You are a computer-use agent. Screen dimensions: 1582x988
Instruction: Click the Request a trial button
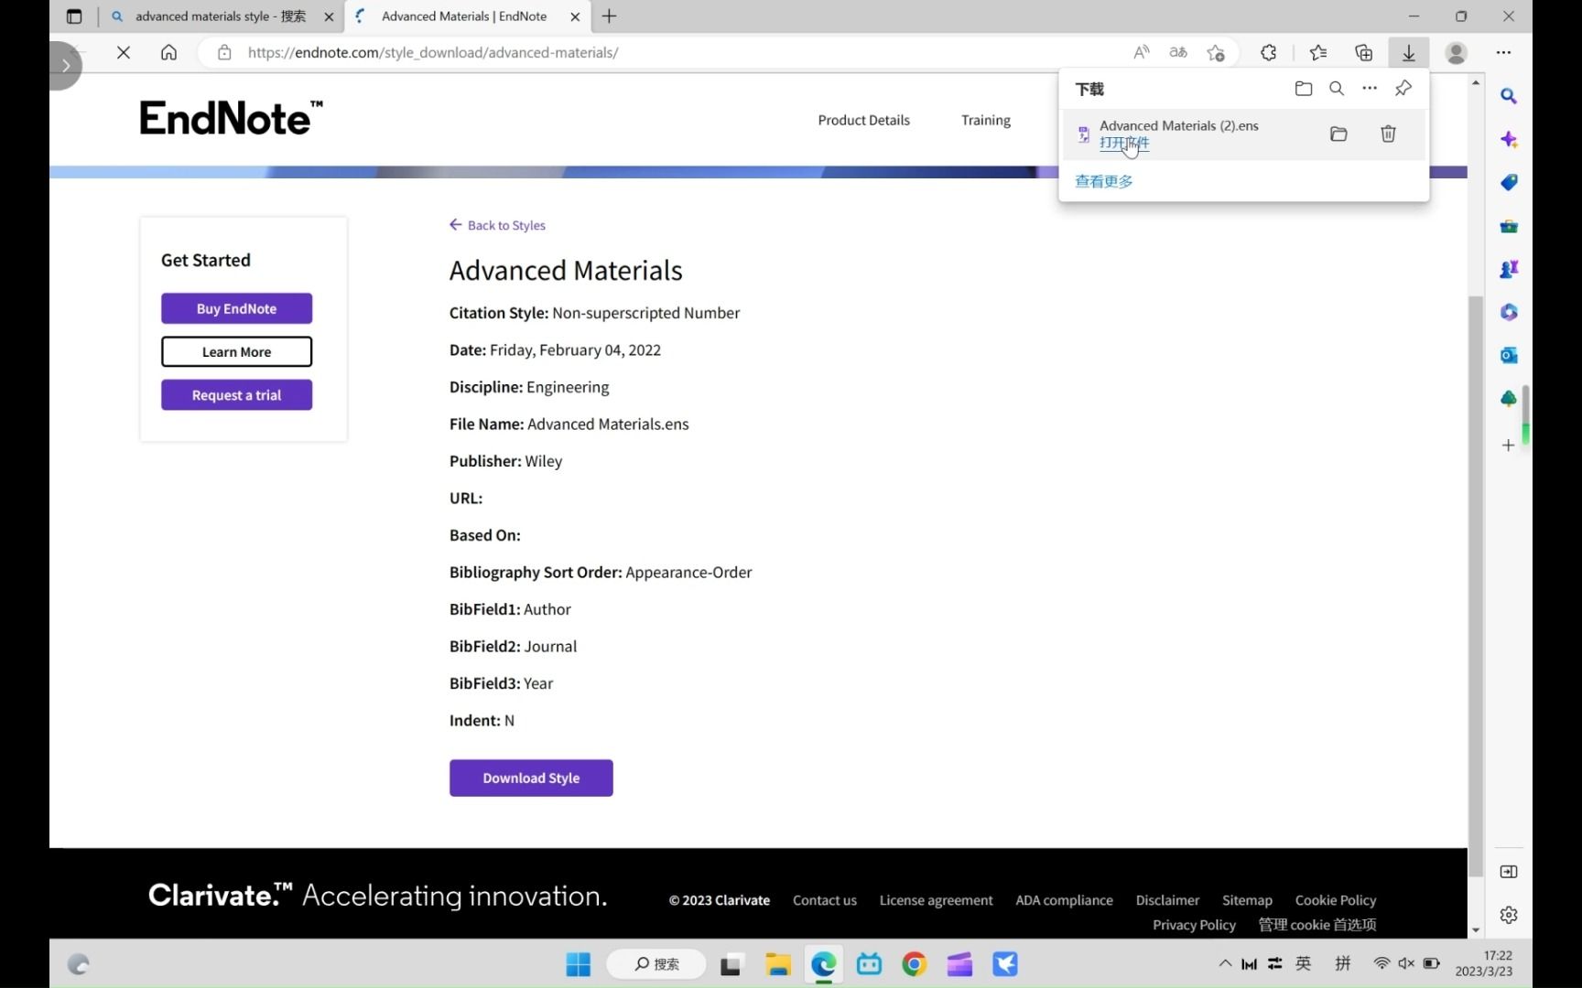point(236,395)
